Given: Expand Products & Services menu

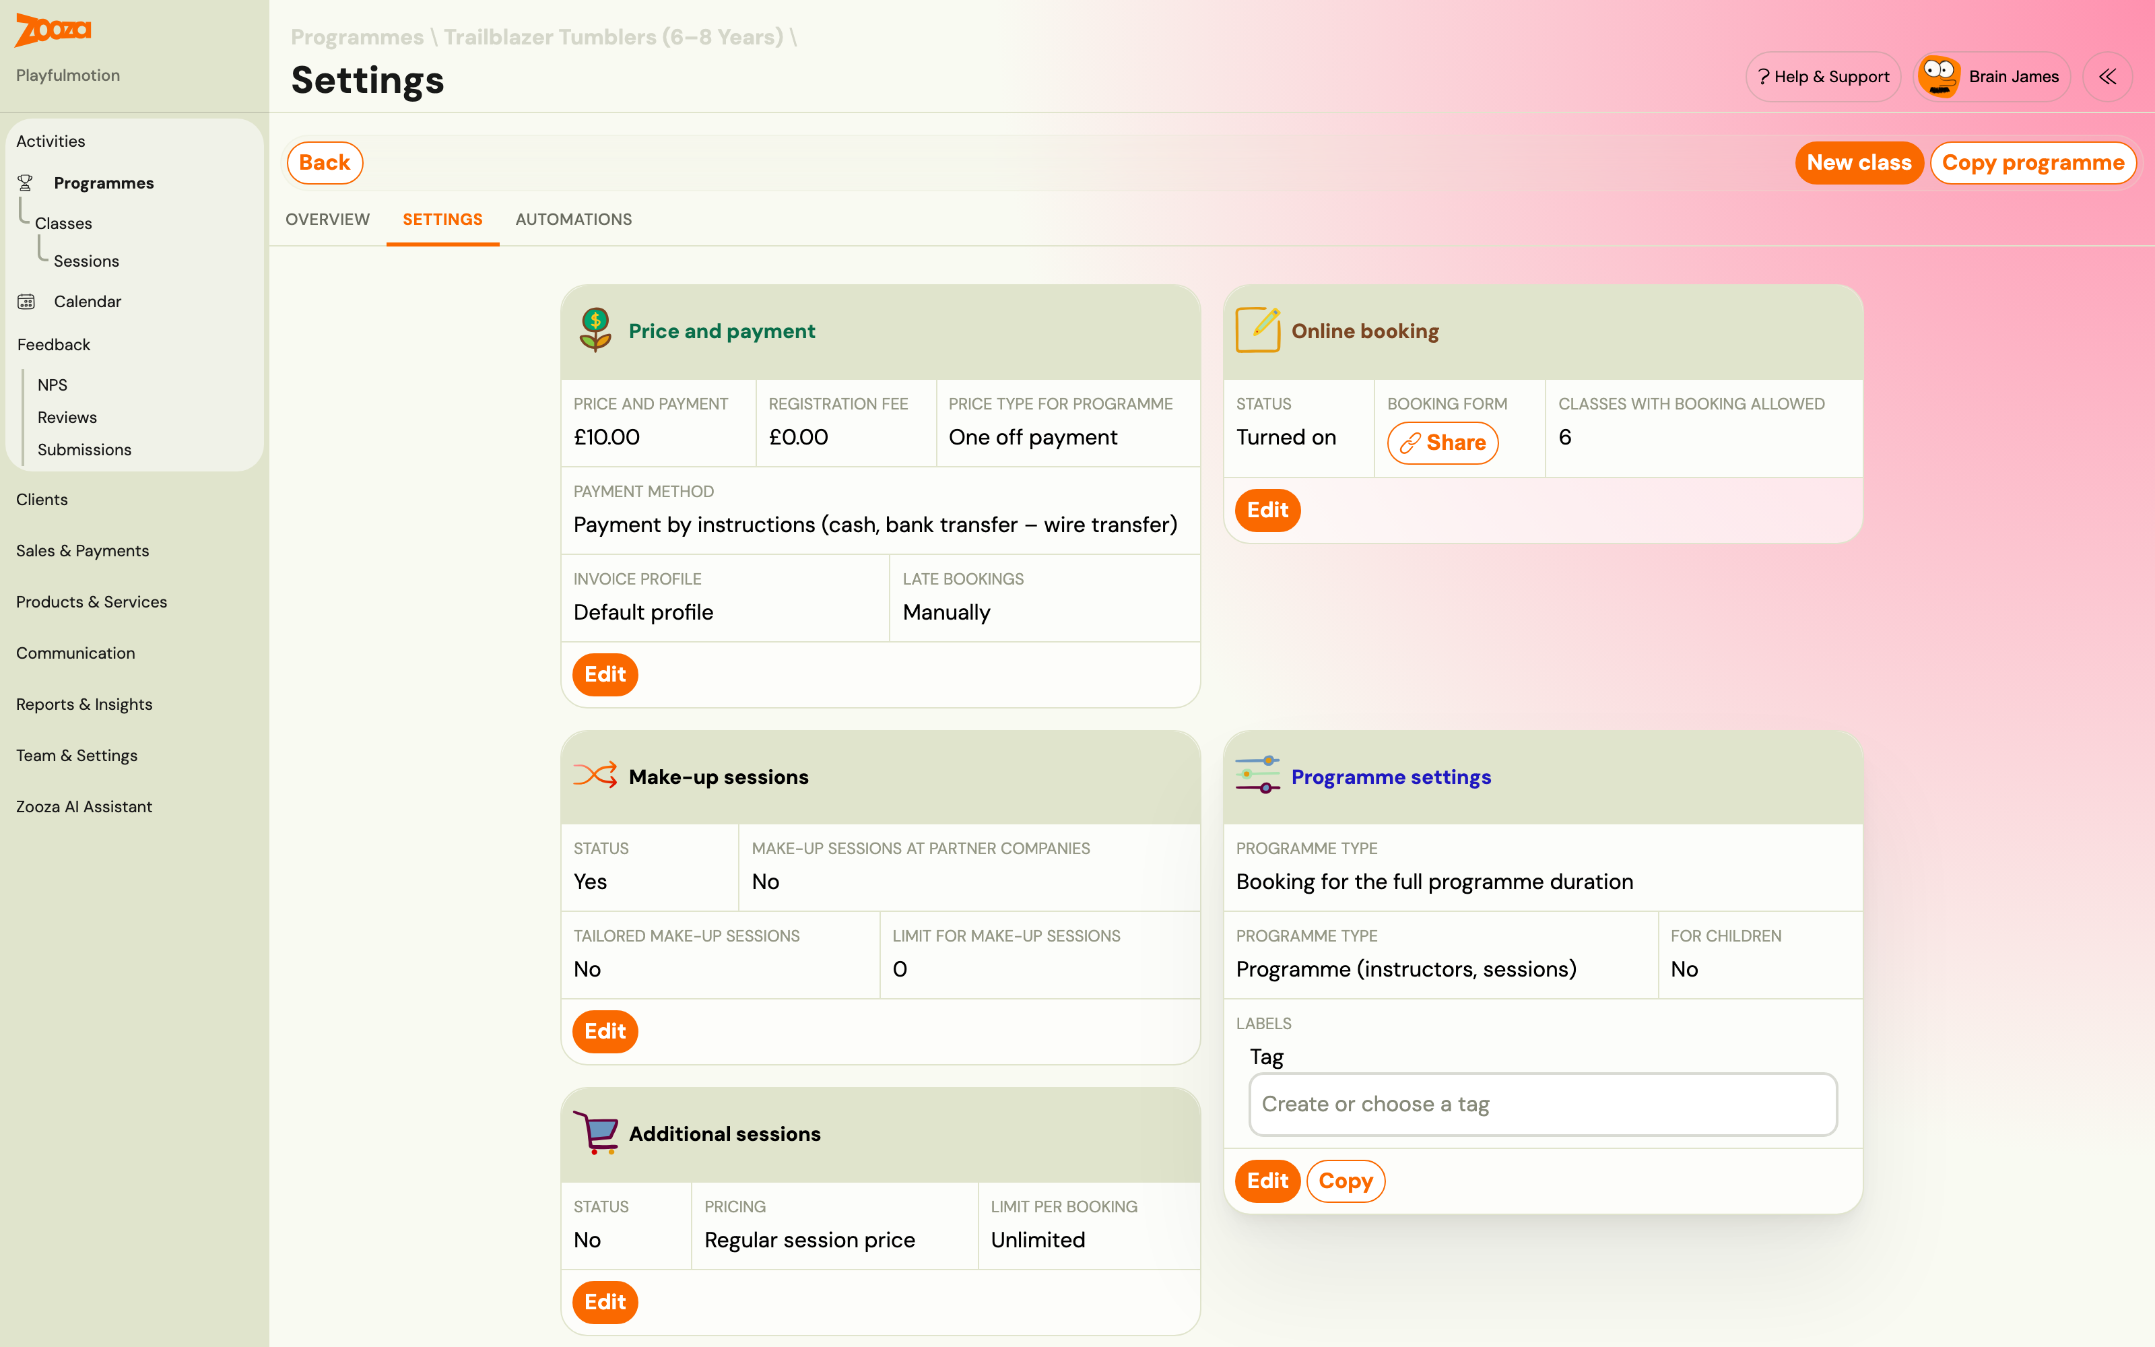Looking at the screenshot, I should pos(92,602).
